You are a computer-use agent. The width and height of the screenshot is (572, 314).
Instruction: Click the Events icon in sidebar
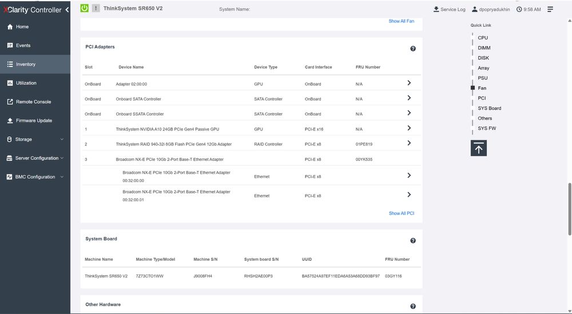pyautogui.click(x=10, y=45)
